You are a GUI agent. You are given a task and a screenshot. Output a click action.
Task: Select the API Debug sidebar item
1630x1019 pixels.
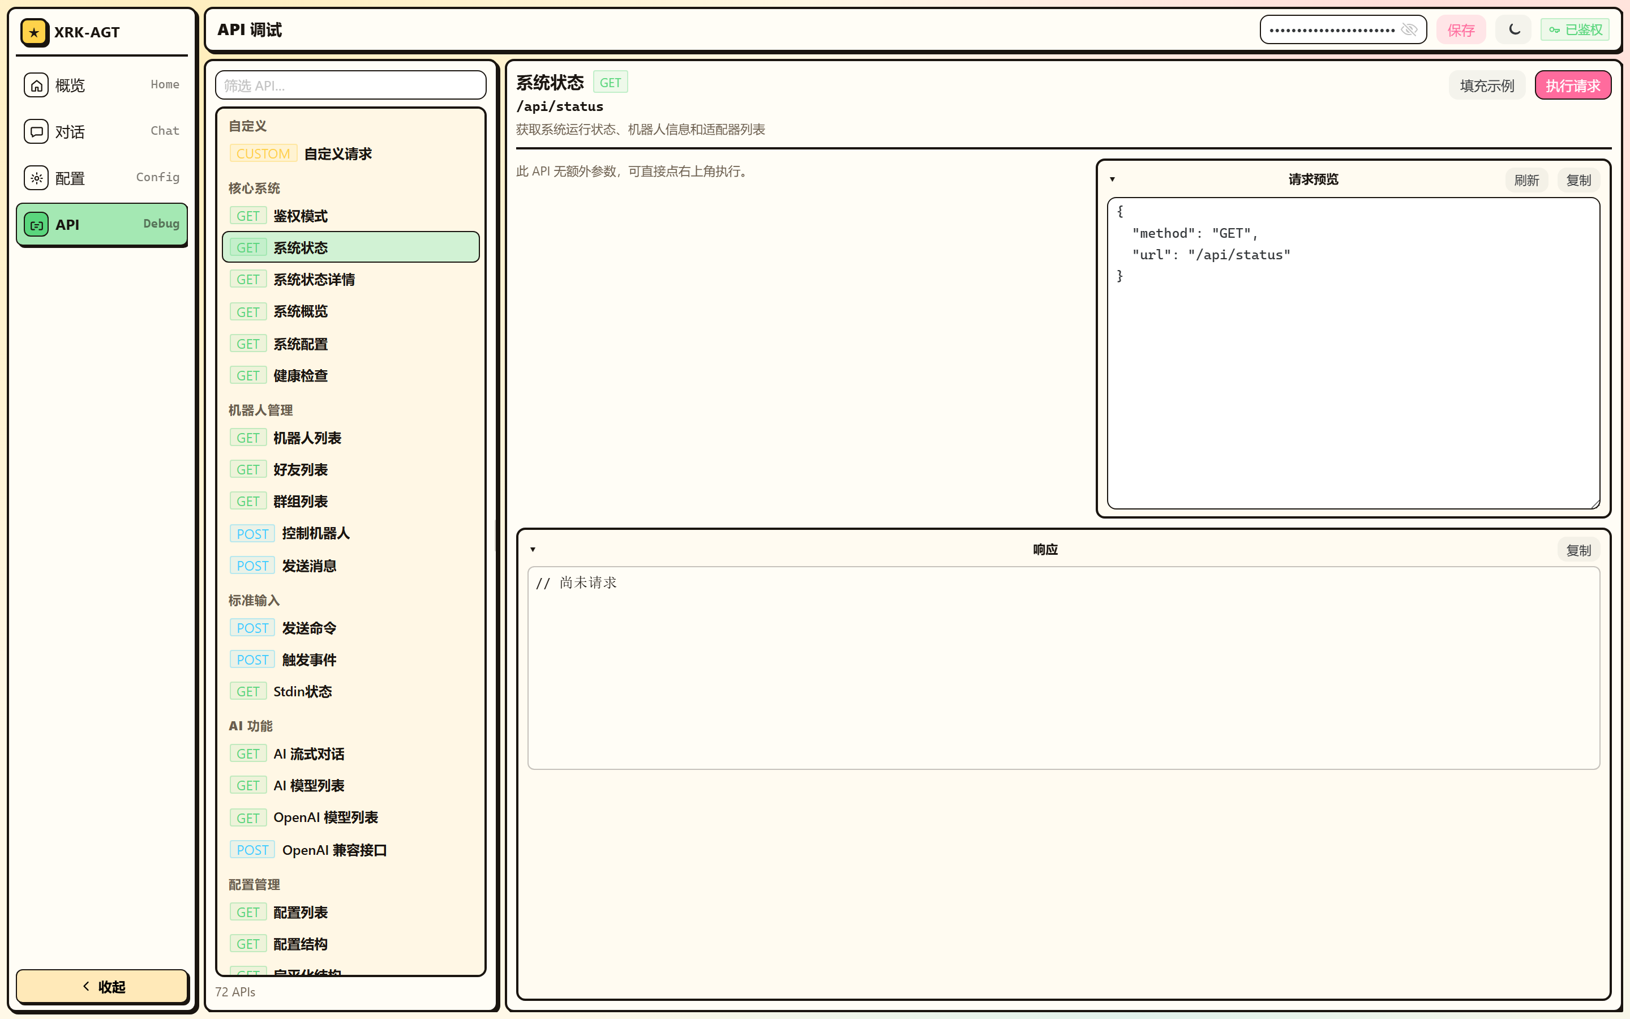(102, 224)
